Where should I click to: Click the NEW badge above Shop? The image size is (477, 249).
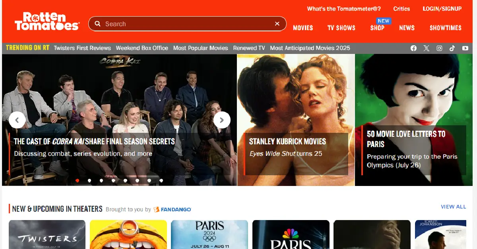tap(384, 21)
